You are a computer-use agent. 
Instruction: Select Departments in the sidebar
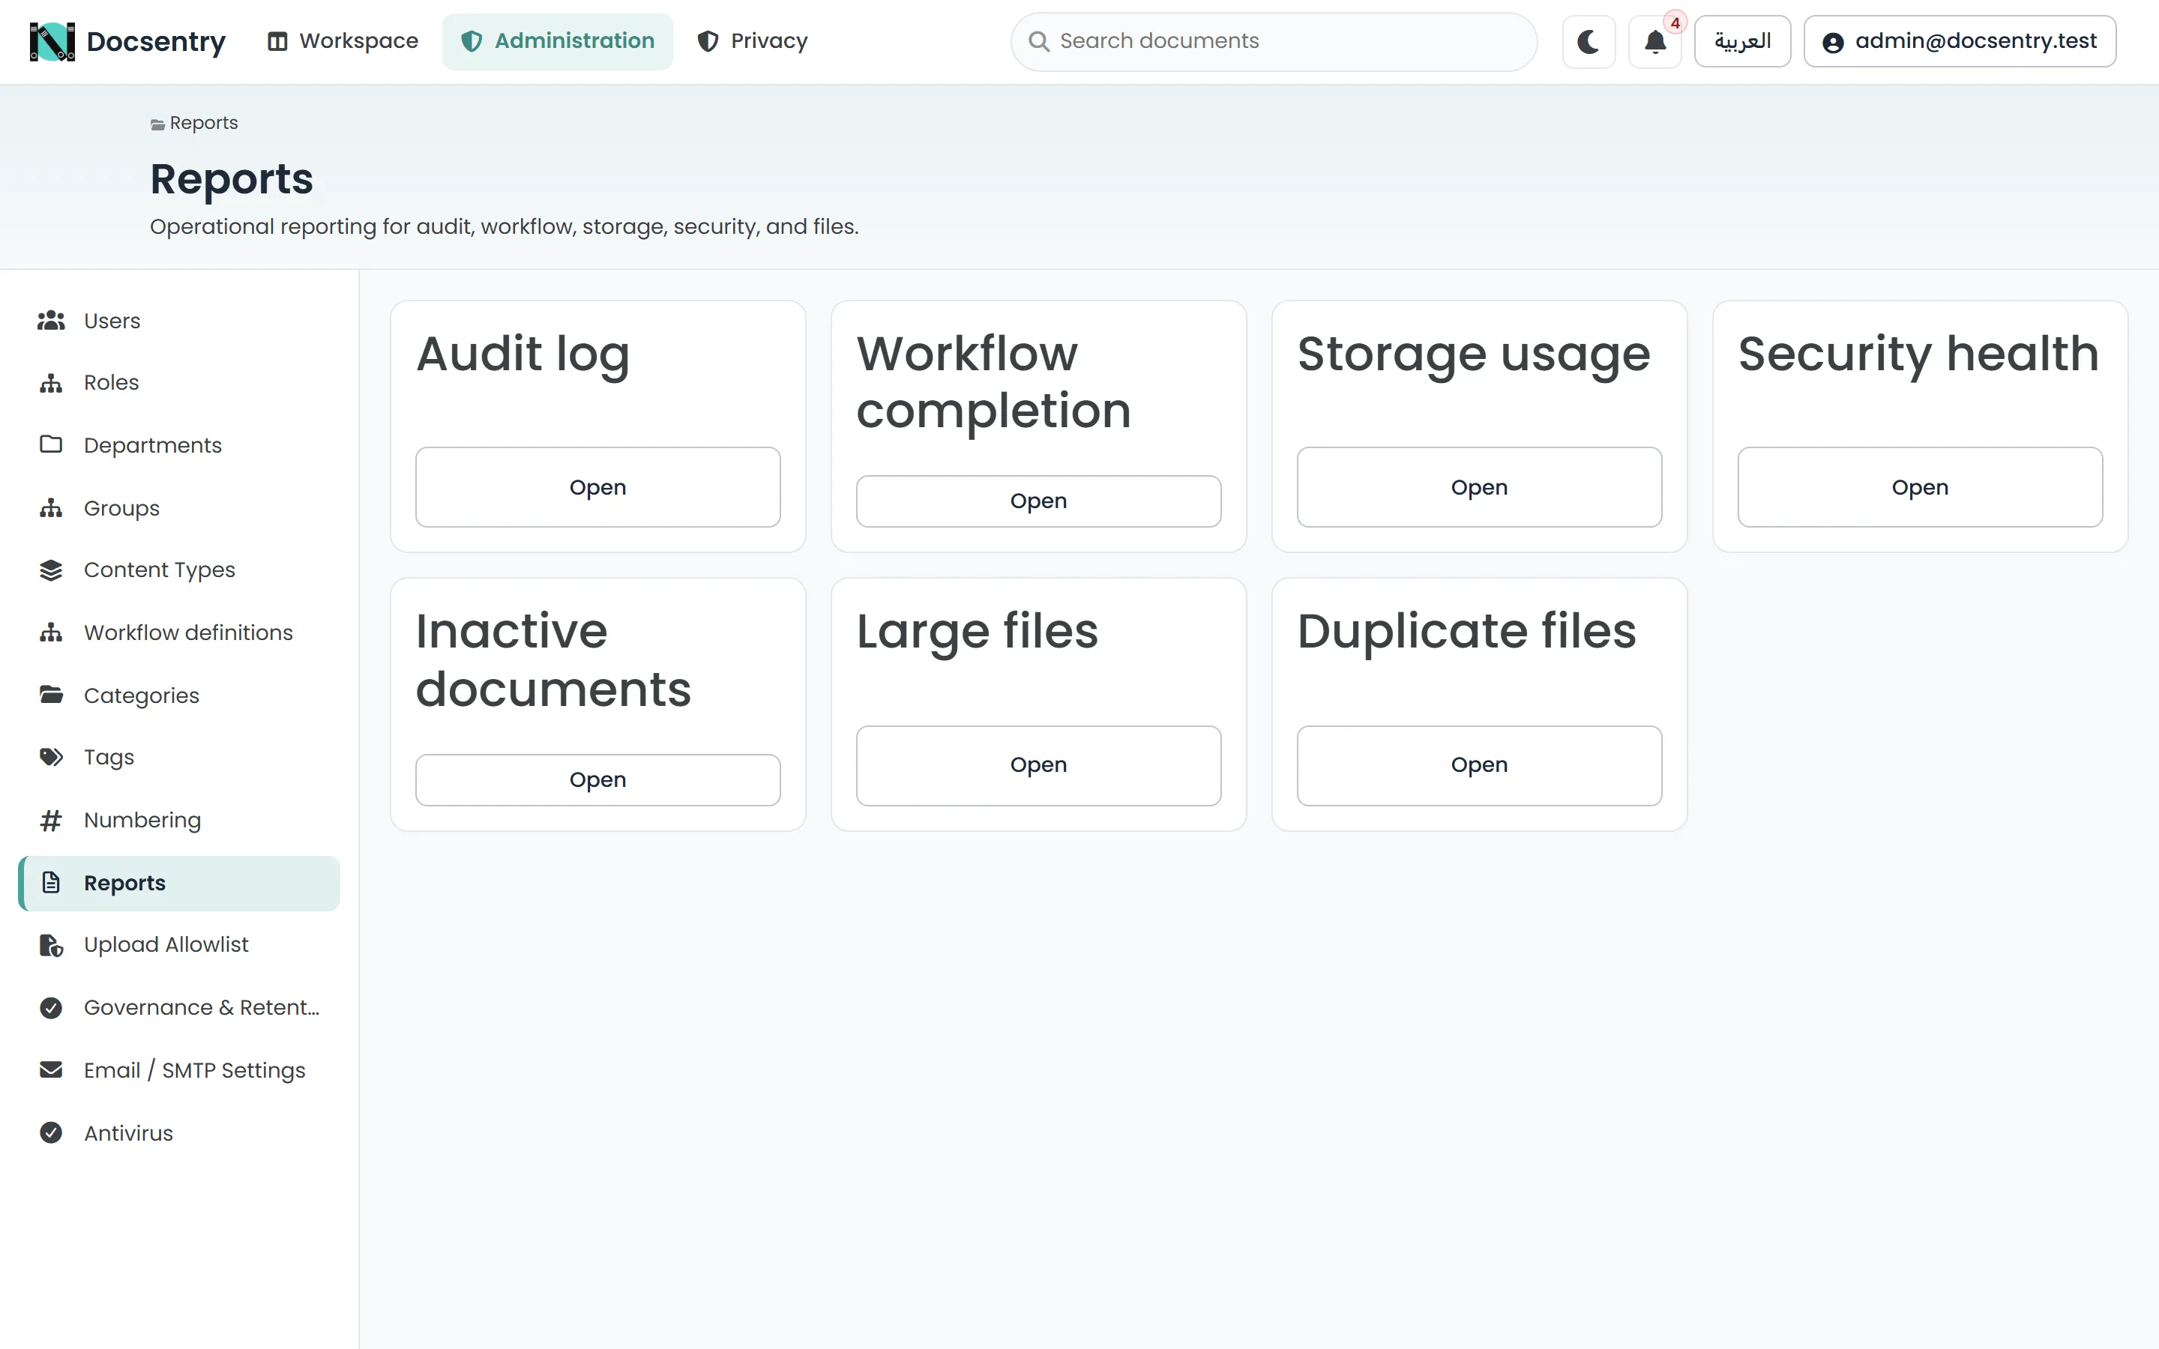point(179,445)
